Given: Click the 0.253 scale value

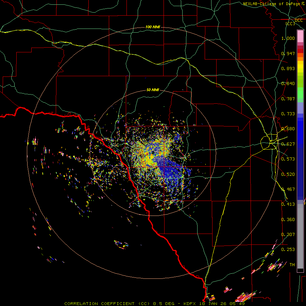Looking at the screenshot, I should point(288,250).
